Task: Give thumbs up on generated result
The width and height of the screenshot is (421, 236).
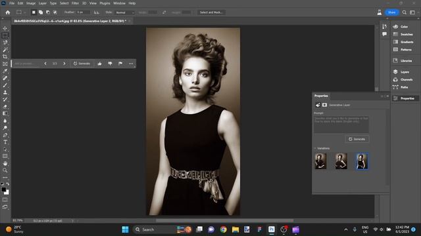Action: click(x=99, y=64)
